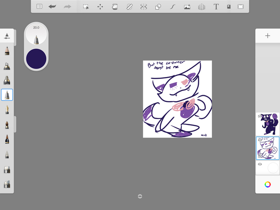The image size is (280, 210).
Task: Add text with the T tool
Action: coord(216,6)
